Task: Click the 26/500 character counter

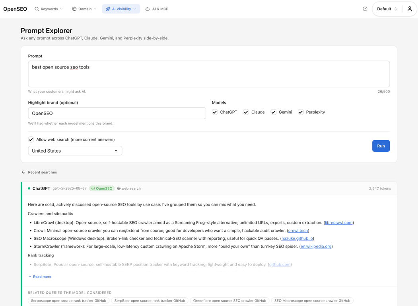Action: [x=384, y=91]
